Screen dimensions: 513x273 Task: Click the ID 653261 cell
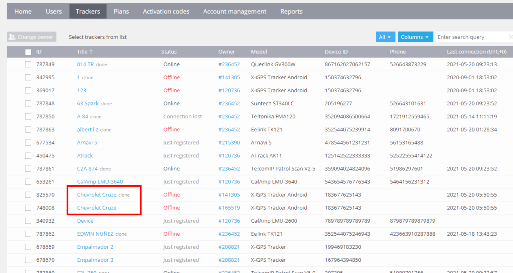click(45, 182)
